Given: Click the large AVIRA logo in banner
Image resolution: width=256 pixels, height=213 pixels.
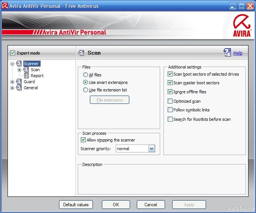Looking at the screenshot, I should tap(242, 26).
